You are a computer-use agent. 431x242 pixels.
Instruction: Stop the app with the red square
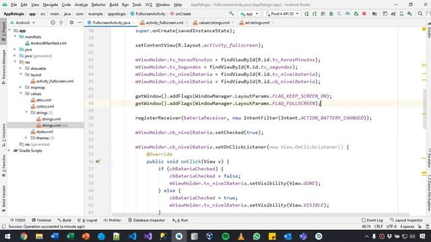pyautogui.click(x=364, y=13)
